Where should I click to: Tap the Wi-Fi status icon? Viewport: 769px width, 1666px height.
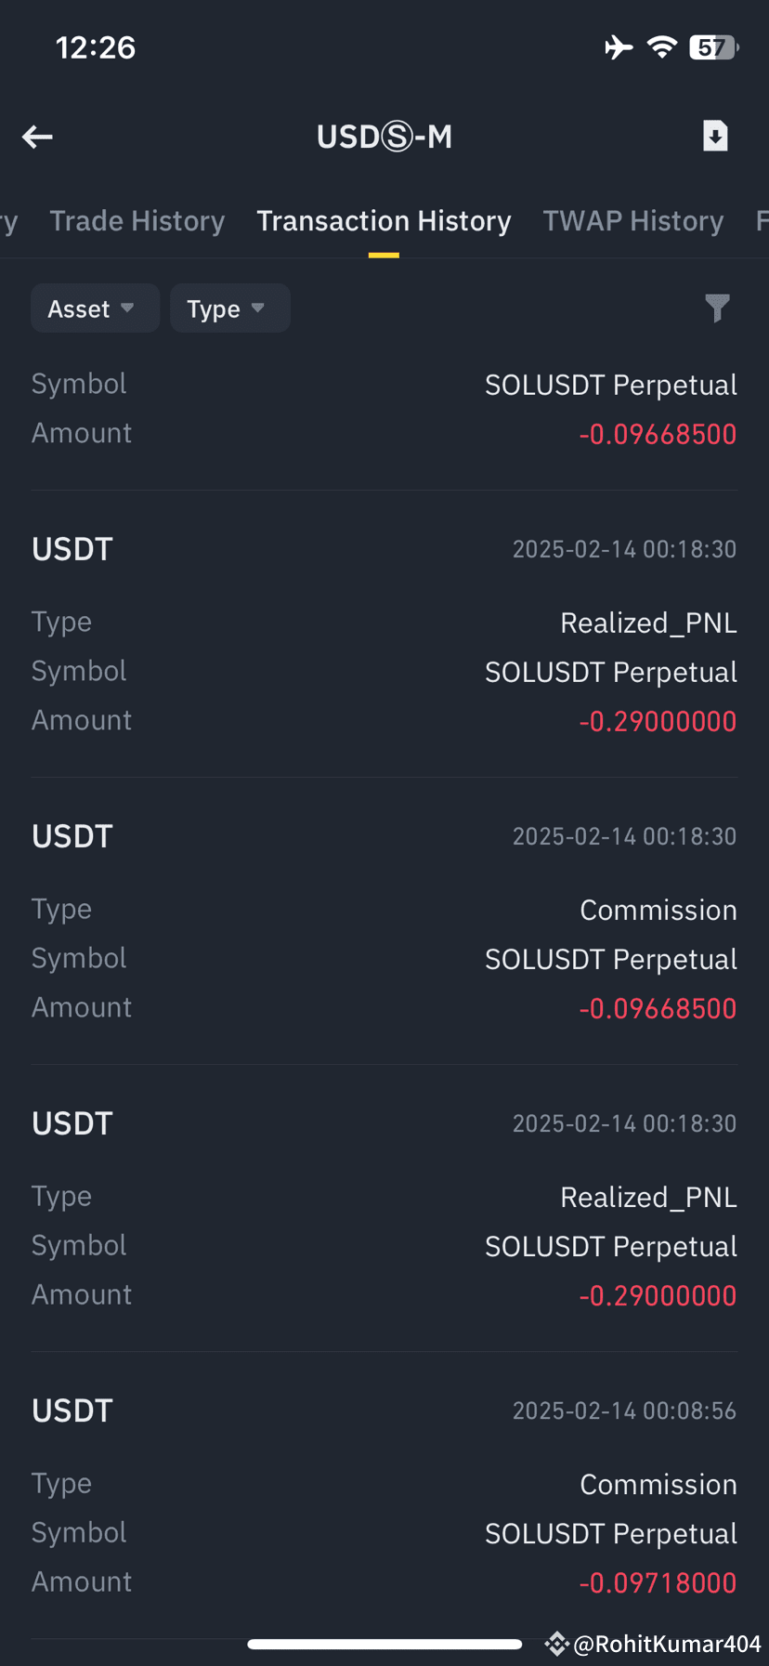click(662, 46)
